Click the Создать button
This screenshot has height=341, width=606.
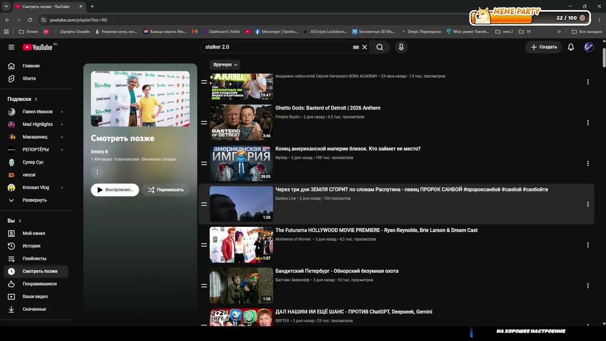(544, 47)
